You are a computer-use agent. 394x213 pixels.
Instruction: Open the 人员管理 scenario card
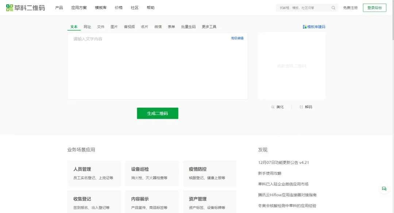pos(94,173)
